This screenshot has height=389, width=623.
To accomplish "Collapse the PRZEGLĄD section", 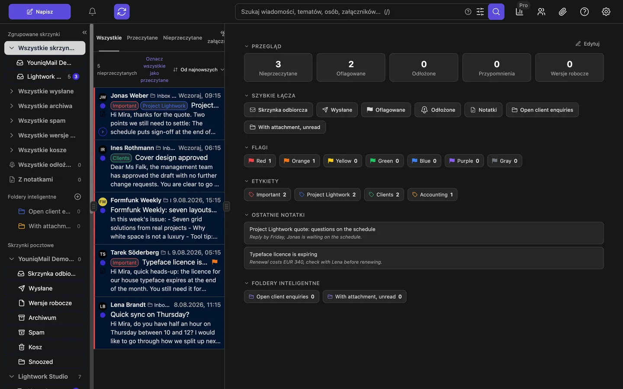I will [247, 46].
